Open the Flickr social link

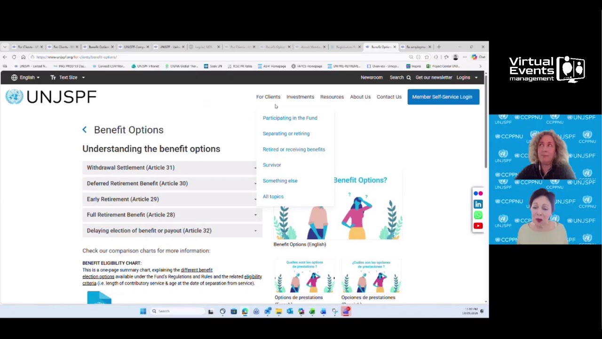click(478, 194)
